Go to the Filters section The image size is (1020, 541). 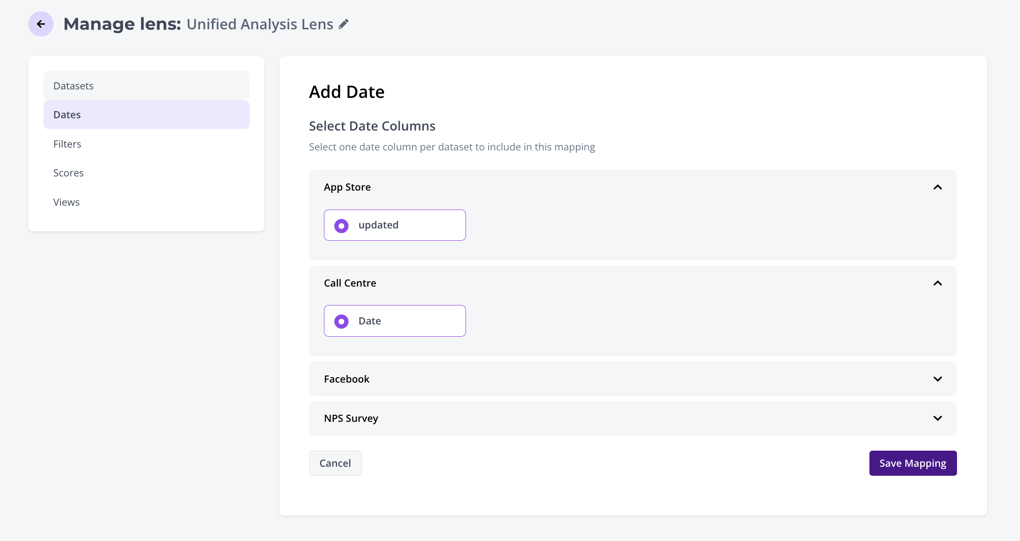67,144
